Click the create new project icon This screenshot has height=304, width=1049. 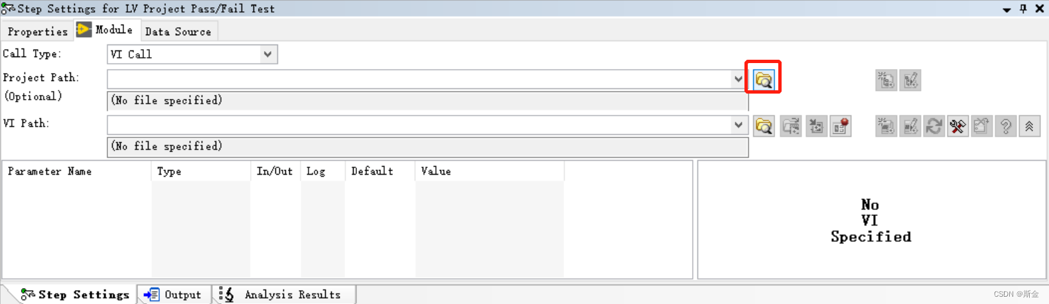[x=886, y=80]
